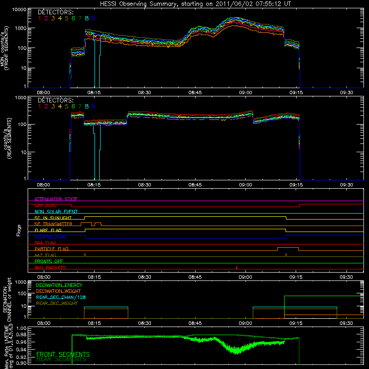The width and height of the screenshot is (369, 369).
Task: Click the ECLIPSE_FLAG label
Action: (50, 237)
